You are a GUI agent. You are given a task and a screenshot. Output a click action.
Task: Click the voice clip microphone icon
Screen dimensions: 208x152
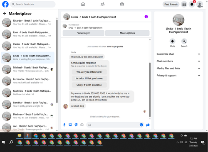(64, 125)
